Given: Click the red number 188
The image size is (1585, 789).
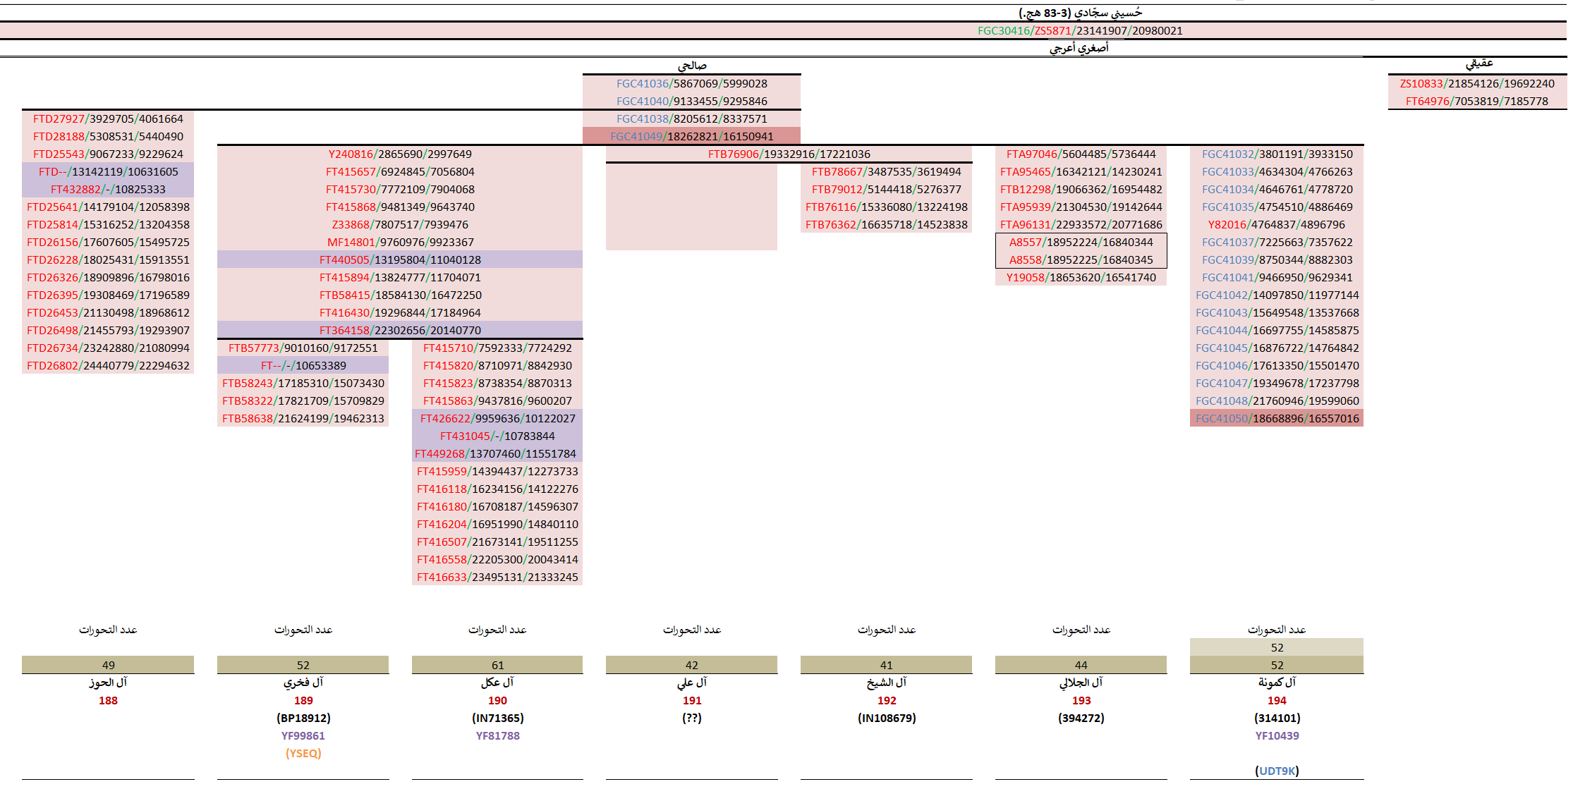Looking at the screenshot, I should [x=108, y=700].
